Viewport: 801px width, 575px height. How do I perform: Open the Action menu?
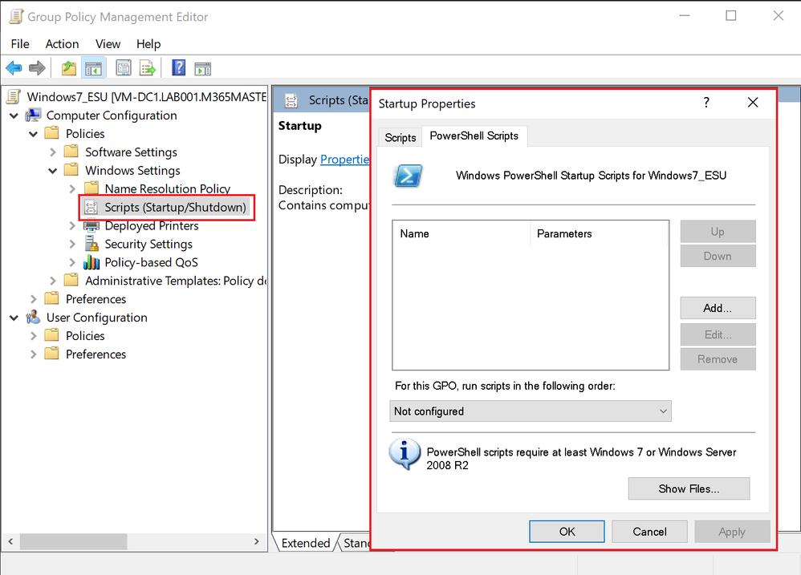tap(63, 44)
